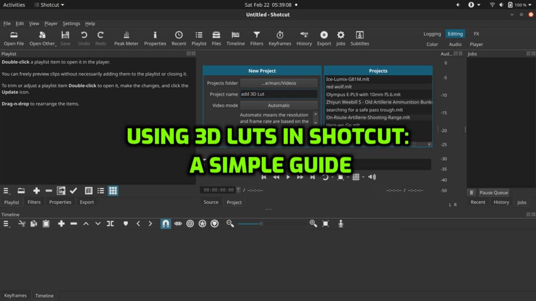Click the Pause Queue button

(x=494, y=192)
